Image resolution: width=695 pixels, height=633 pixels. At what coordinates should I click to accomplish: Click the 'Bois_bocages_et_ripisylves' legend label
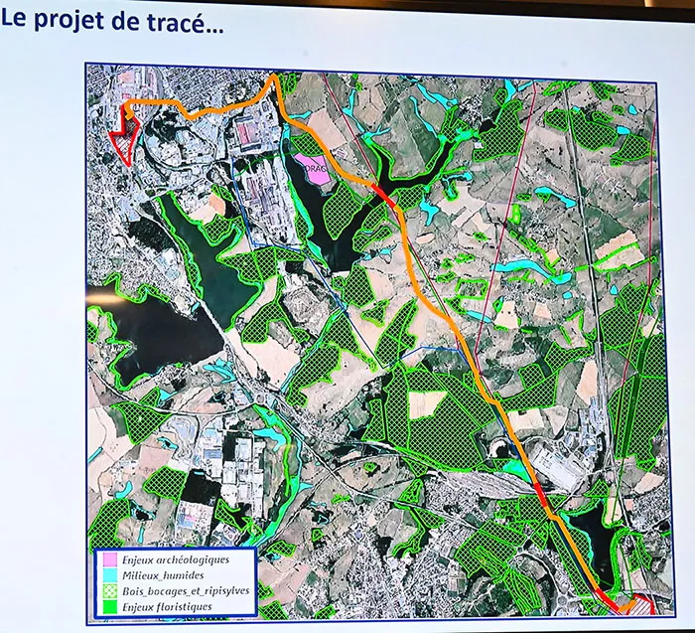(x=186, y=591)
